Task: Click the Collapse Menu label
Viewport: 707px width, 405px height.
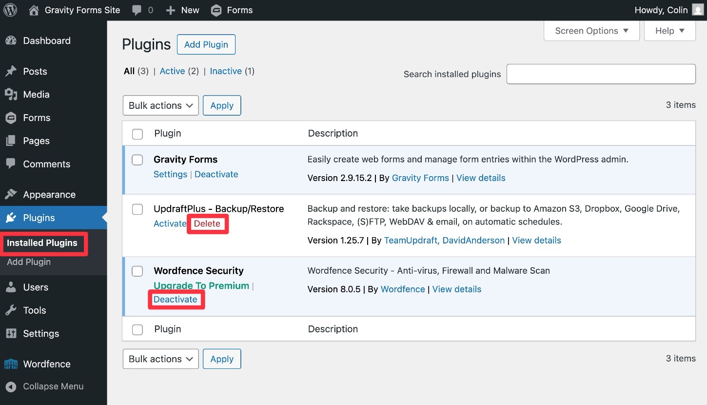Action: coord(53,386)
